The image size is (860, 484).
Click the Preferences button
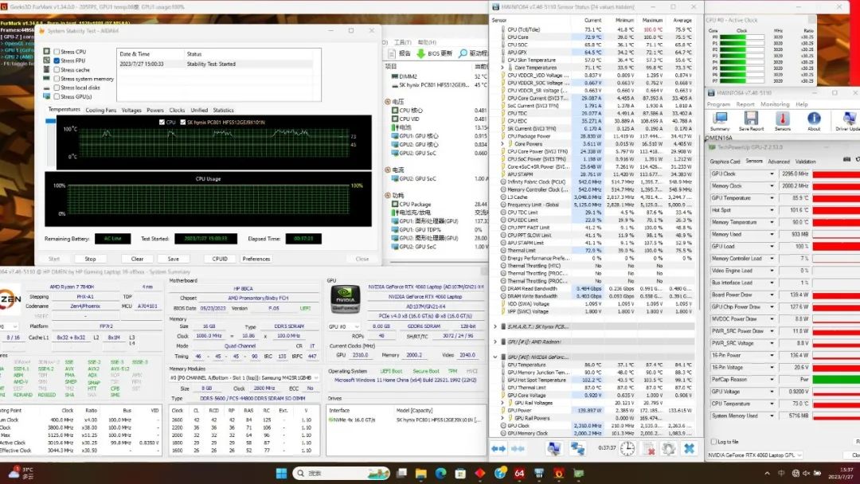click(x=256, y=259)
